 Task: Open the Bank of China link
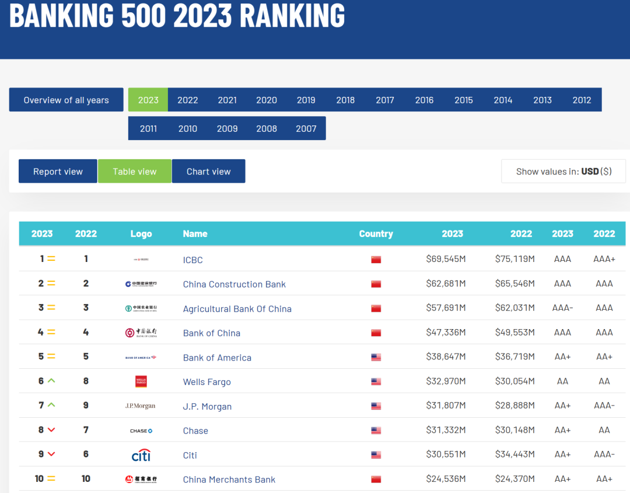tap(212, 333)
